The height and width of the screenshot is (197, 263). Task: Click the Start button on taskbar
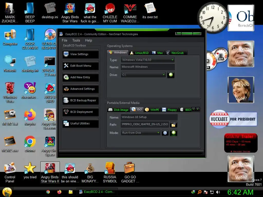coord(7,192)
